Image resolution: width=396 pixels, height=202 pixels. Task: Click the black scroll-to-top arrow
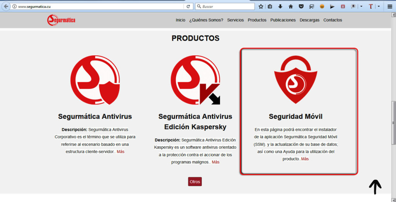pos(375,187)
